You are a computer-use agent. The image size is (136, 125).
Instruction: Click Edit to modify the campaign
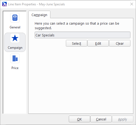98,43
